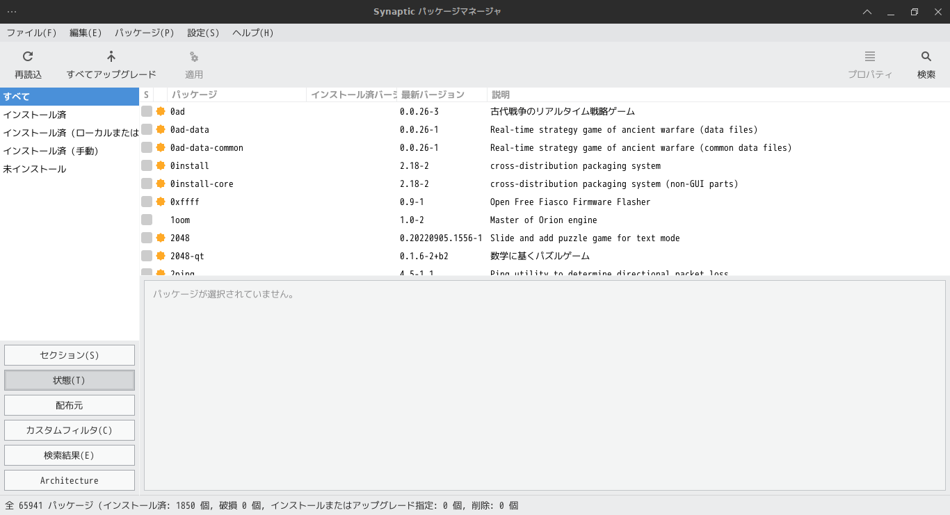The height and width of the screenshot is (515, 950).
Task: Click the orange icon beside 0install
Action: (x=161, y=165)
